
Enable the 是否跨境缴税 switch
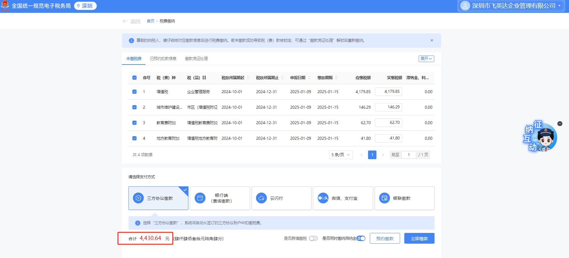tap(313, 238)
